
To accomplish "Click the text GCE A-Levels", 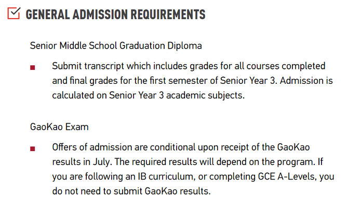I will coord(287,177).
